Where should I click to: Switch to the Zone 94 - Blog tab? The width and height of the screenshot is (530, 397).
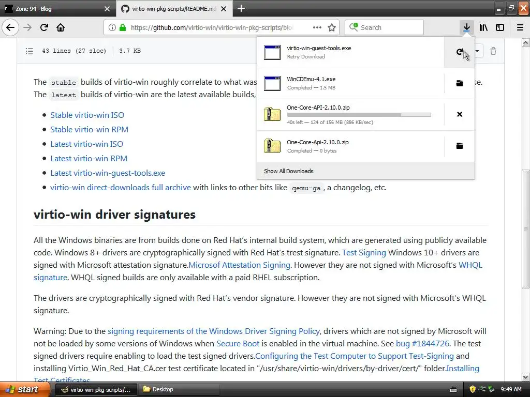pos(57,9)
